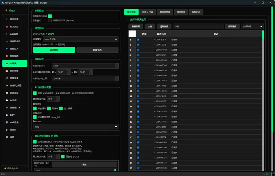Open the 选择模型 qwen2.5:7b dropdown
The image size is (275, 176).
pyautogui.click(x=80, y=39)
